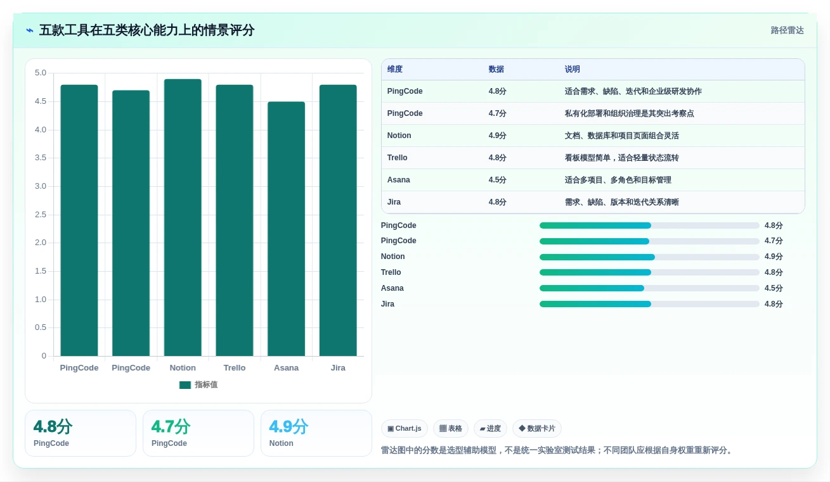Click the Jira bar in the chart
The image size is (830, 482).
pos(338,220)
